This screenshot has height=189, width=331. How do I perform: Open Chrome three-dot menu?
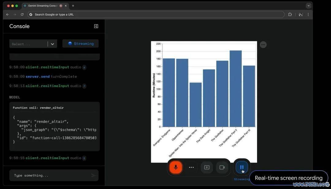[308, 15]
